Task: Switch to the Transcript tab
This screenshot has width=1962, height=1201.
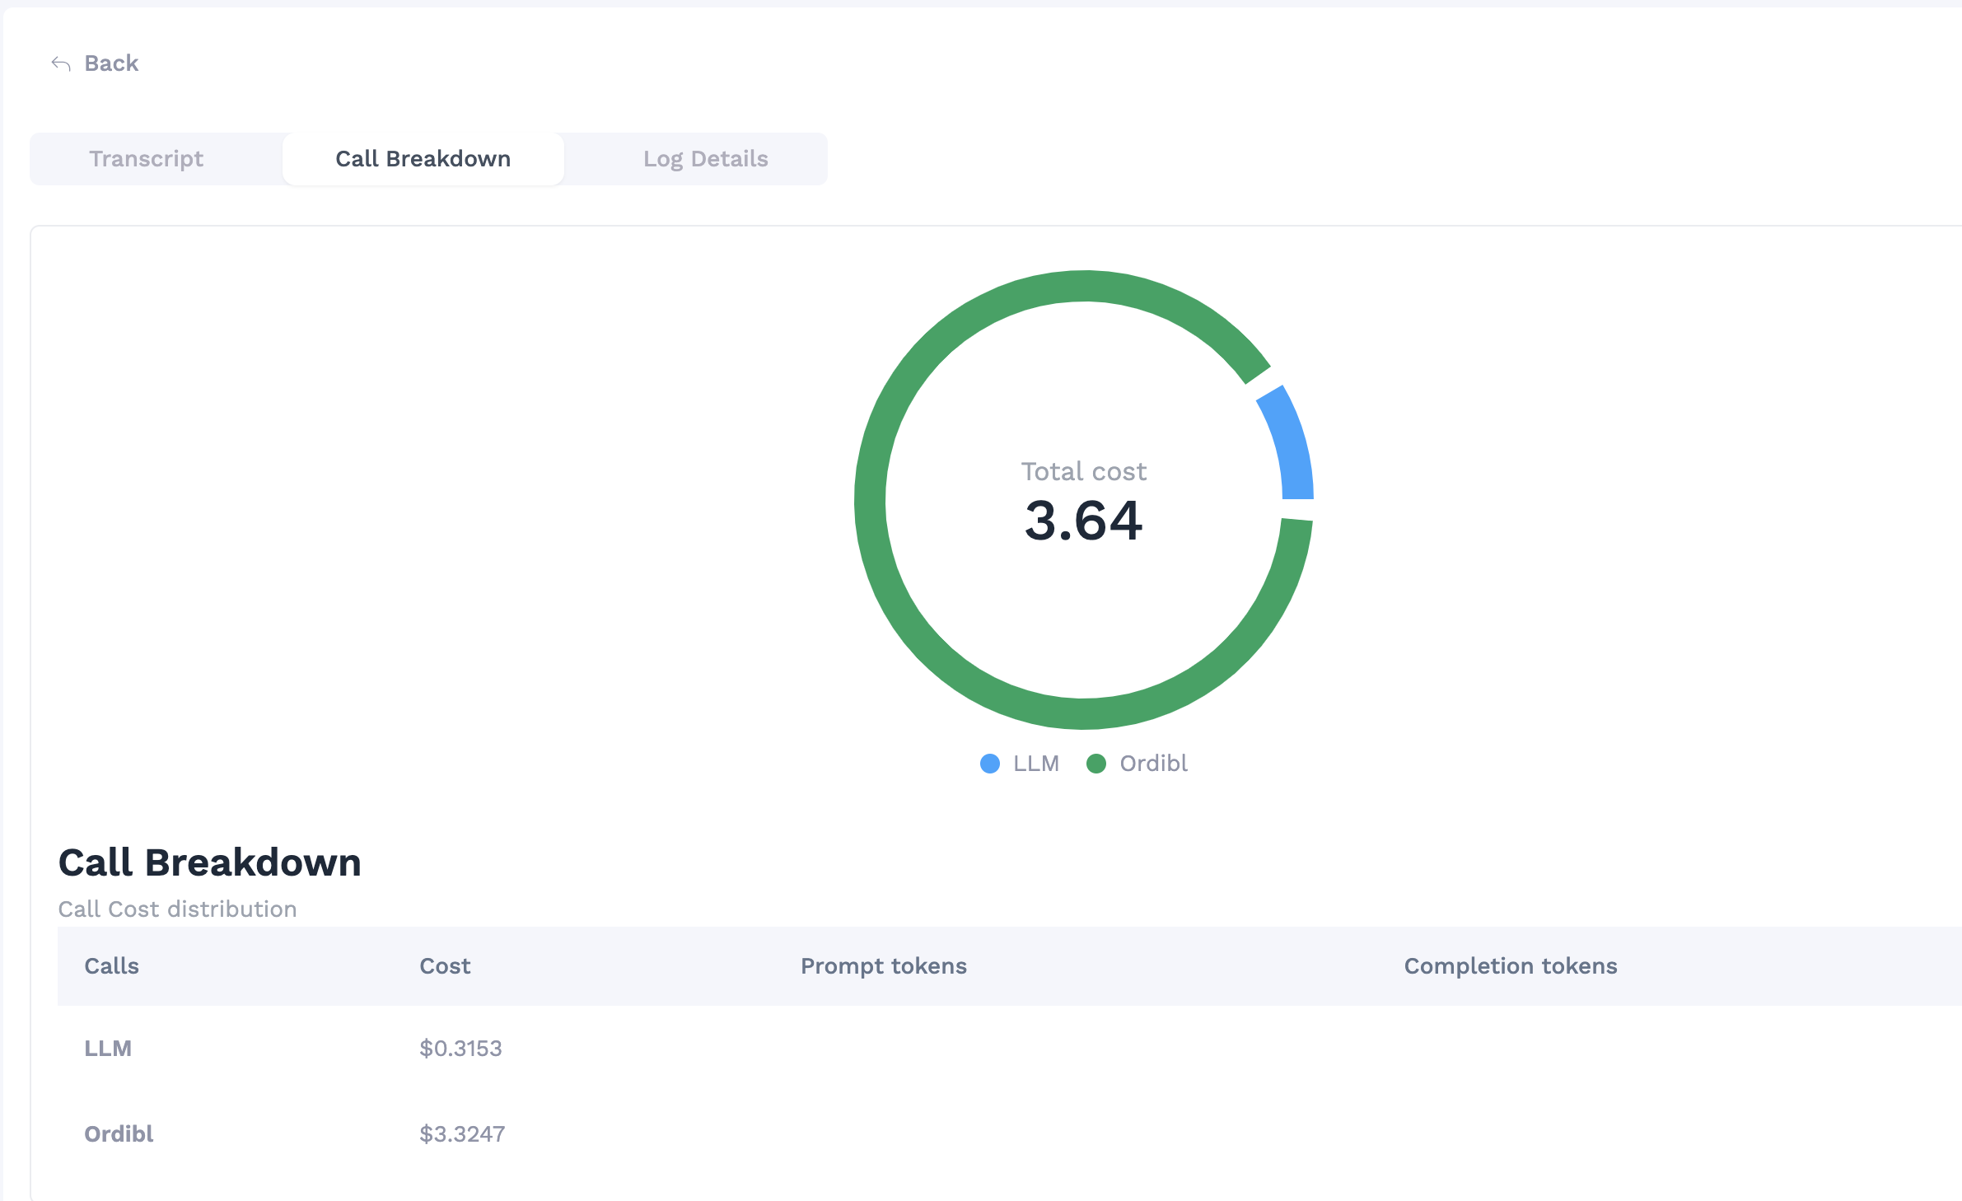Action: [147, 159]
